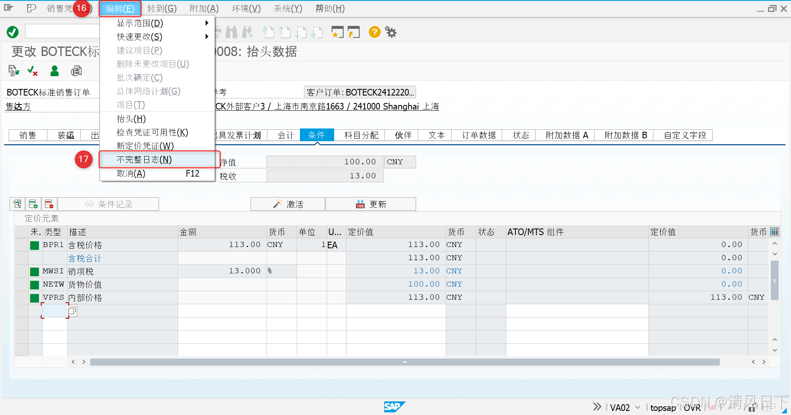Click the SAP logo in status bar

pos(394,407)
